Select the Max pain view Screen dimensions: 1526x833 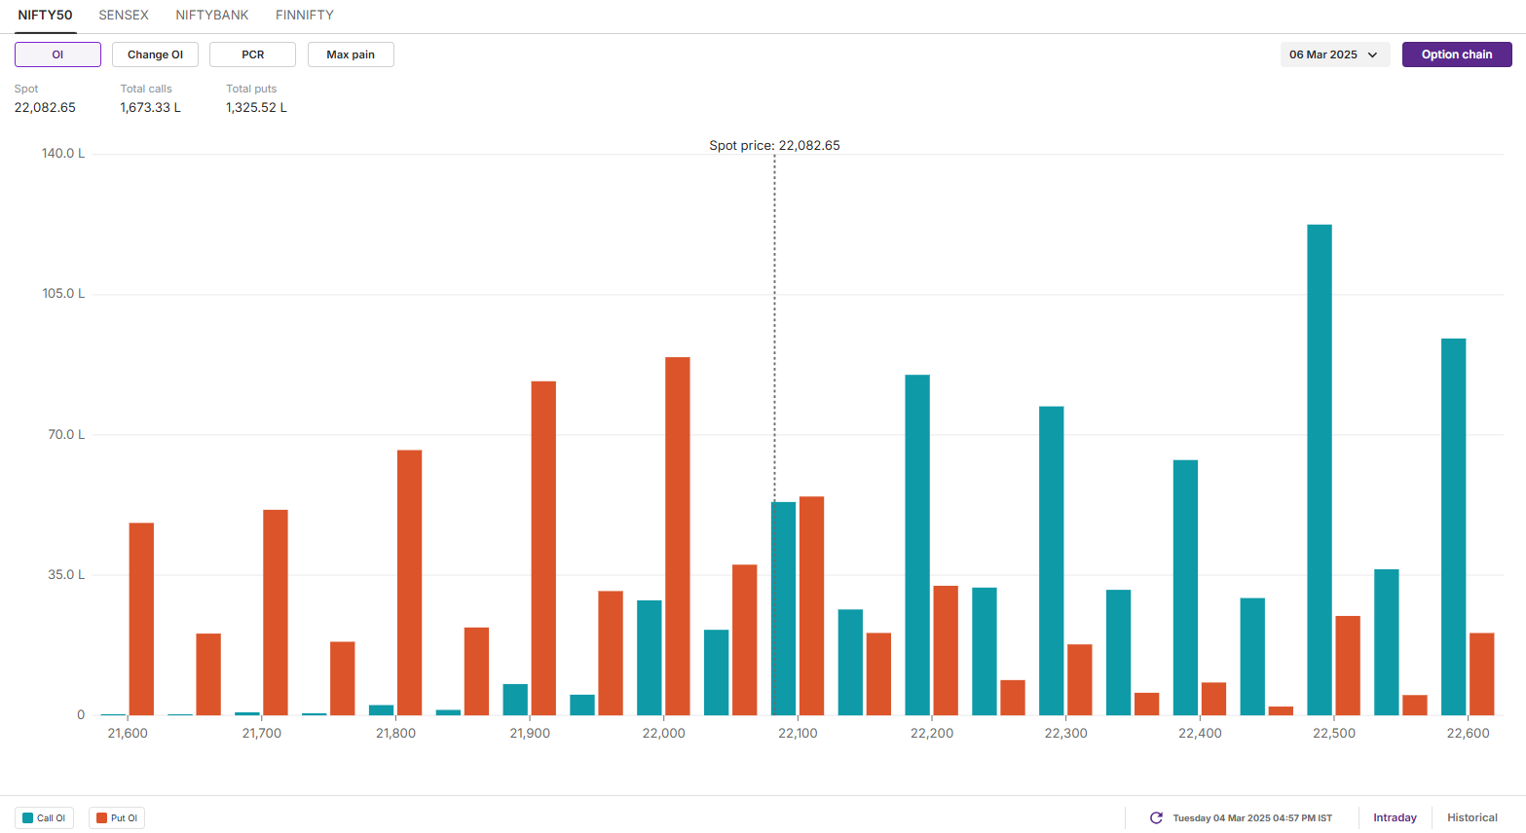point(351,54)
